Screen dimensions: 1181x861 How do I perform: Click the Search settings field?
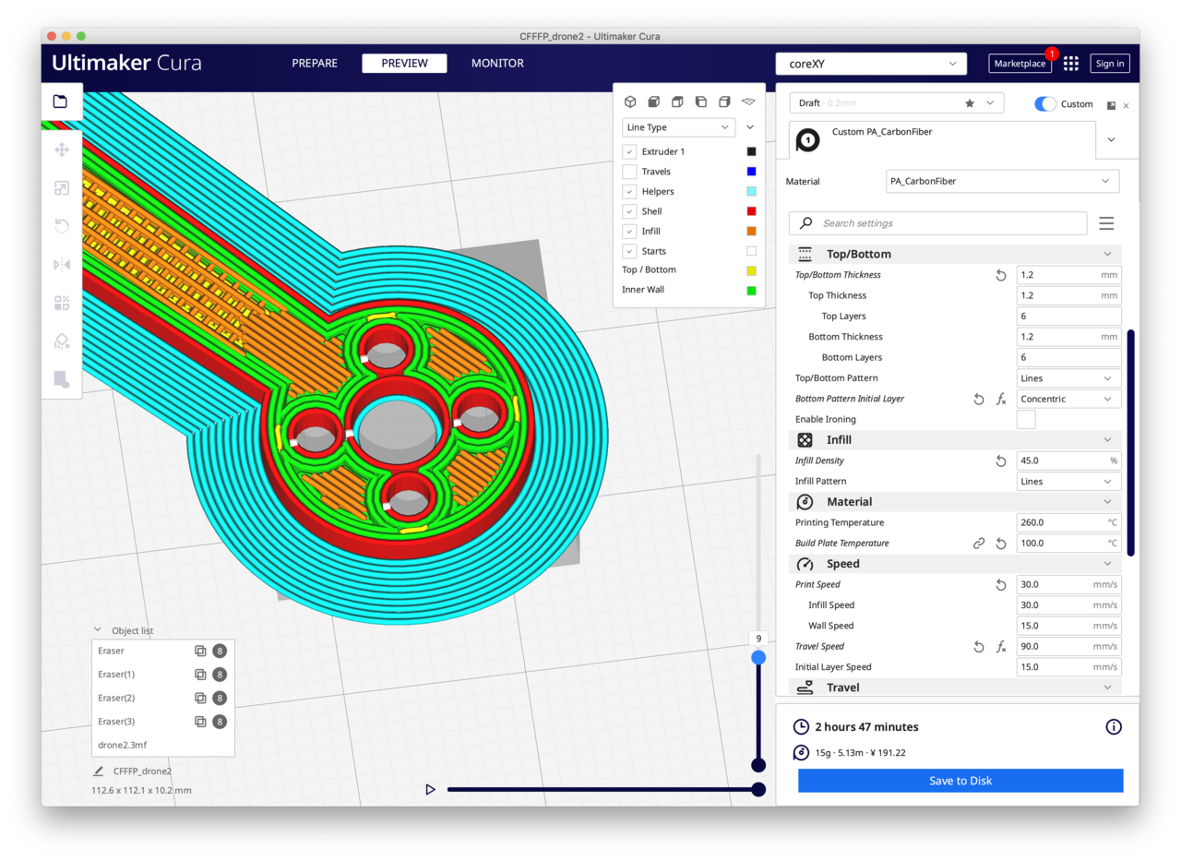coord(938,223)
